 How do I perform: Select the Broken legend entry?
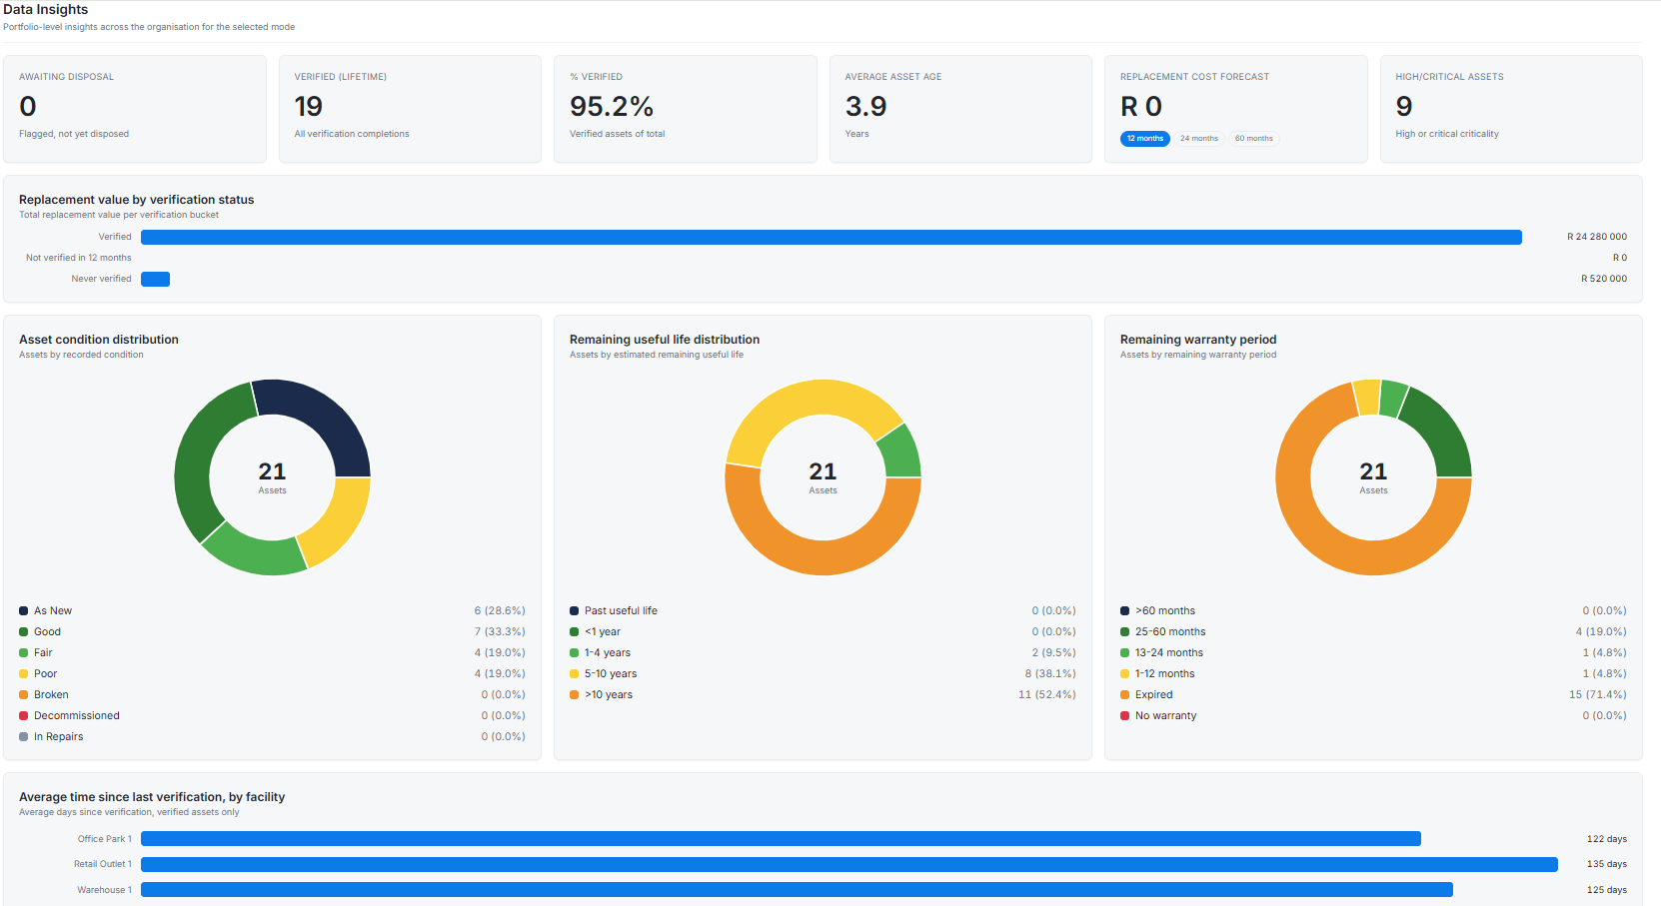[272, 694]
